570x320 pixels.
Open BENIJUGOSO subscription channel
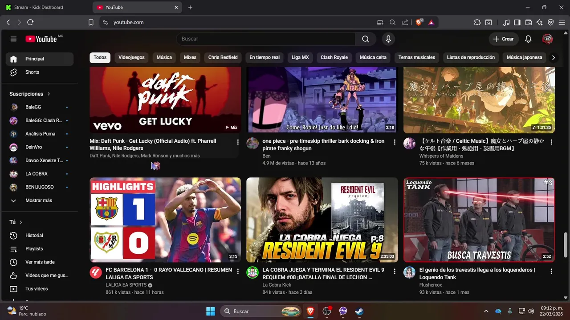point(40,187)
